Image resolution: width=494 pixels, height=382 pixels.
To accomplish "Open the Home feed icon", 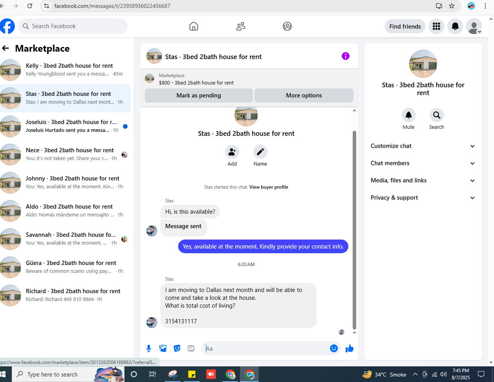I will (194, 26).
